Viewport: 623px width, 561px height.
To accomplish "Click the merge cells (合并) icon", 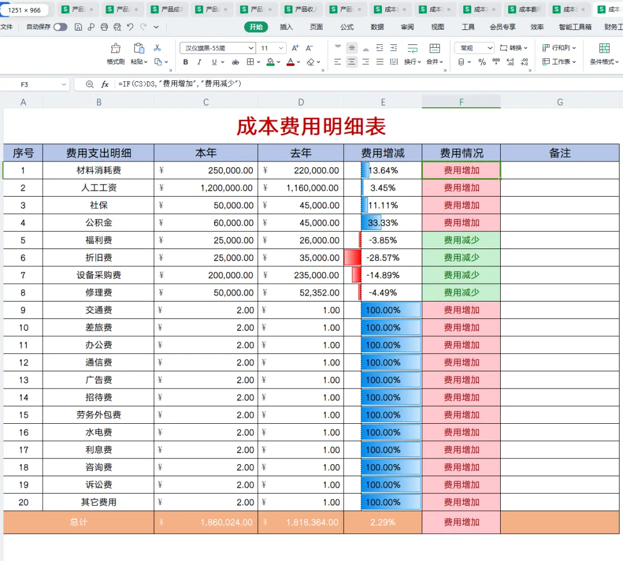I will coord(435,48).
